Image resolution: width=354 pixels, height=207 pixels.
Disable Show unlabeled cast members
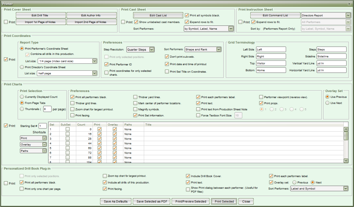tap(136, 22)
